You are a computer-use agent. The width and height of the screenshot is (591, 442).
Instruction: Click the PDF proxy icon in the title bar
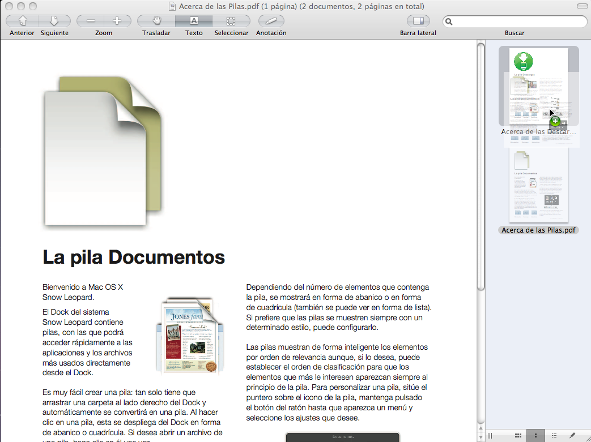(x=172, y=6)
